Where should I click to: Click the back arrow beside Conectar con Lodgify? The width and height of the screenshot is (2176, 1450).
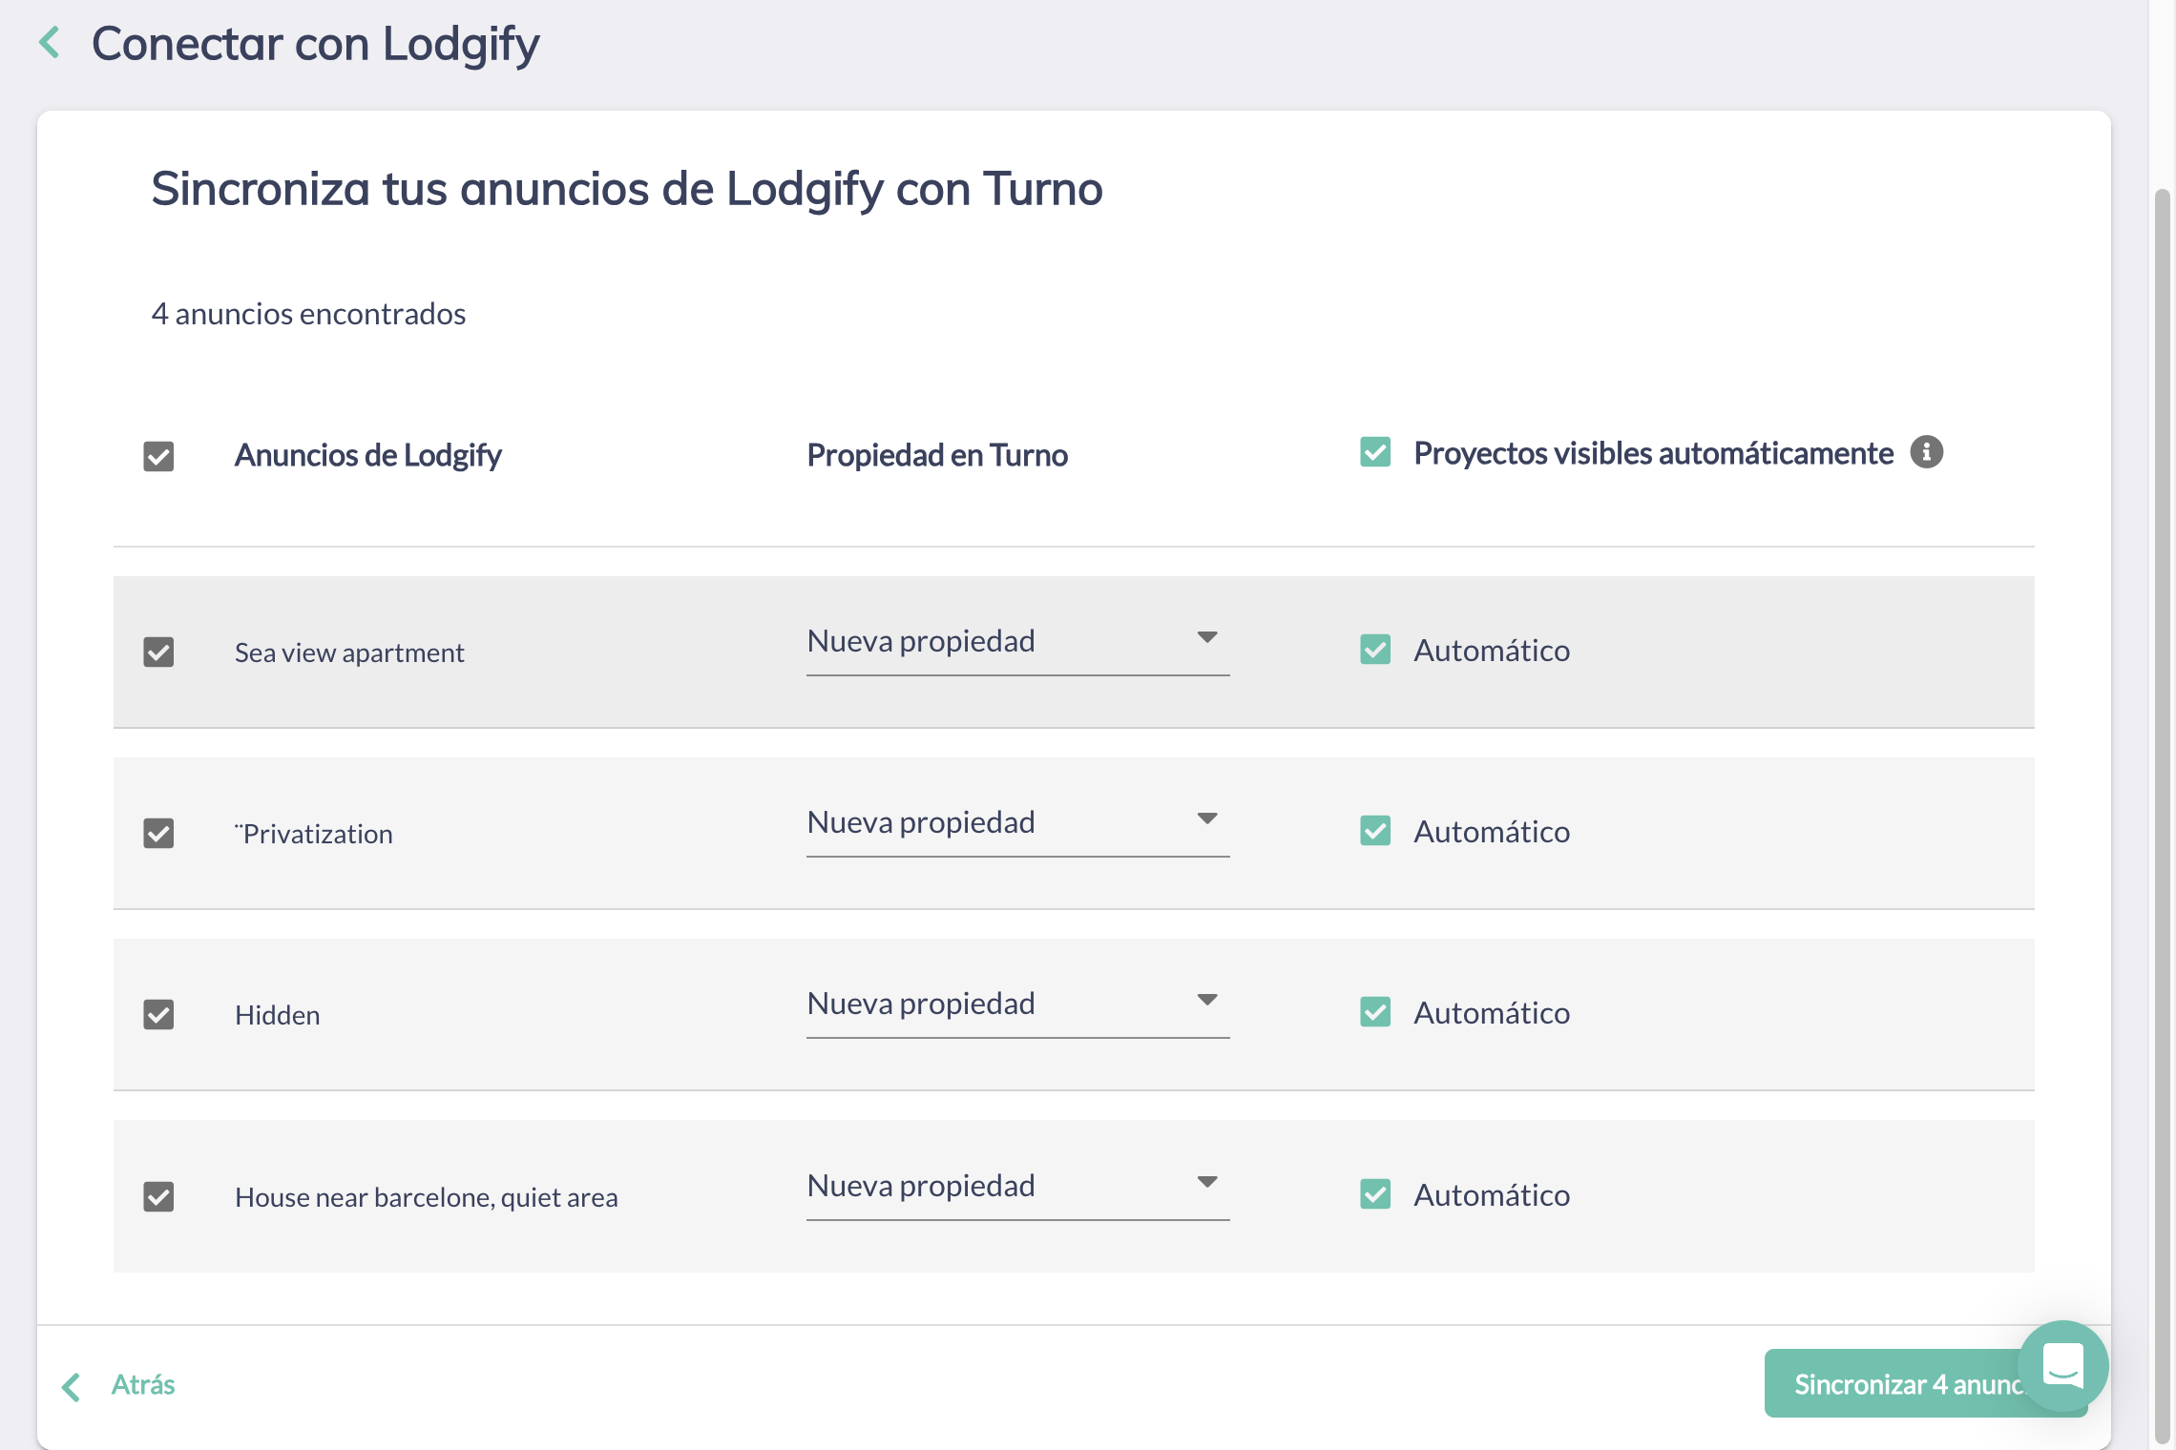(x=50, y=43)
